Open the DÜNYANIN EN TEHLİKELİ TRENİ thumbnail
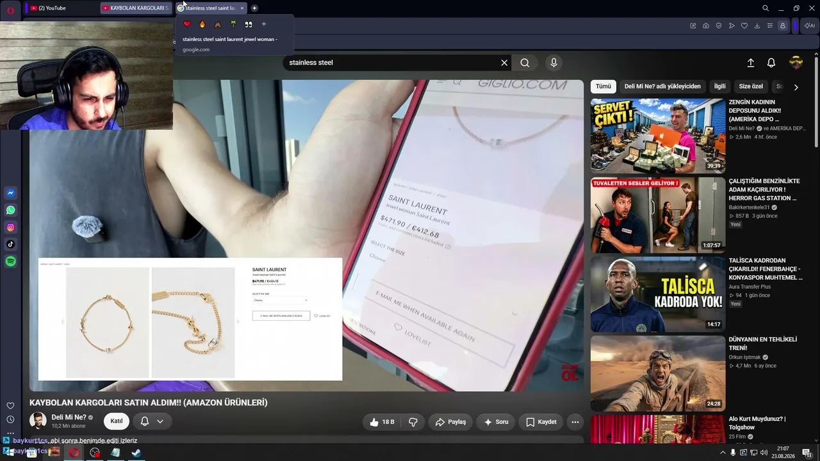This screenshot has height=461, width=820. [658, 374]
